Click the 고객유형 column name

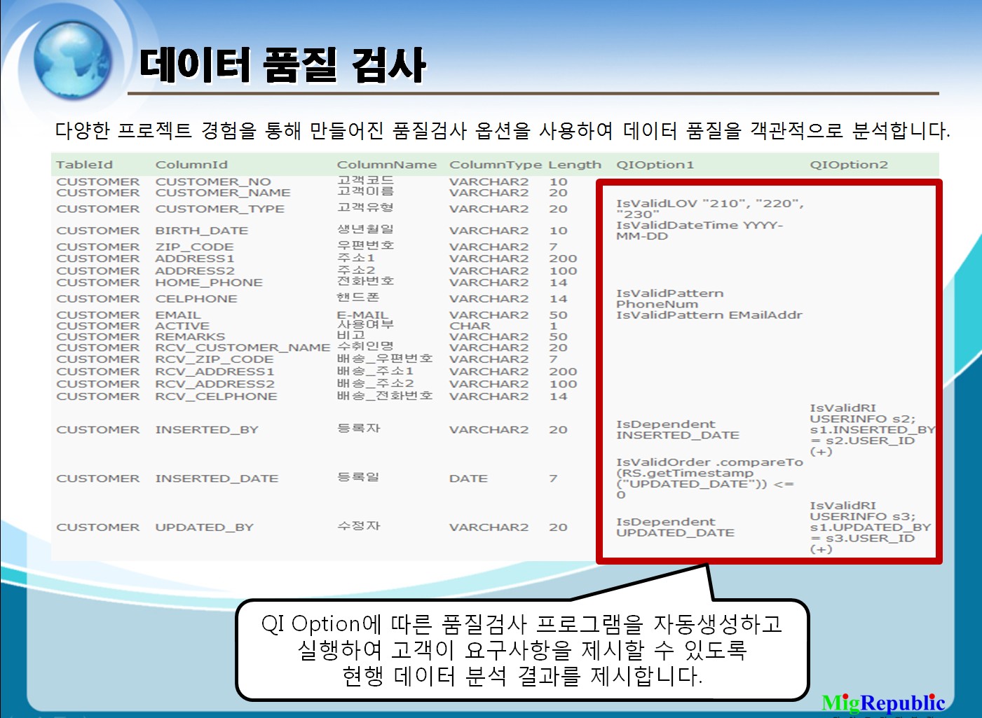point(365,207)
